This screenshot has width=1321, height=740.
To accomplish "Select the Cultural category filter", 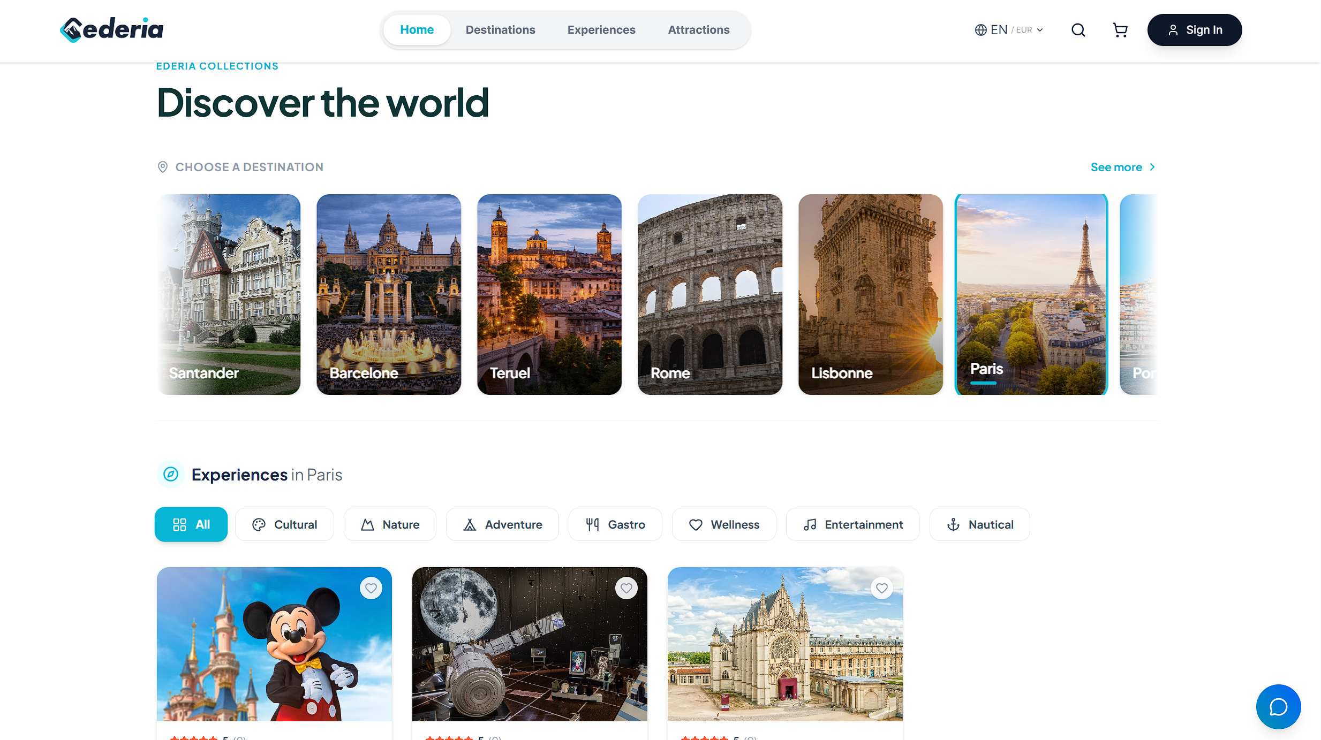I will point(284,524).
